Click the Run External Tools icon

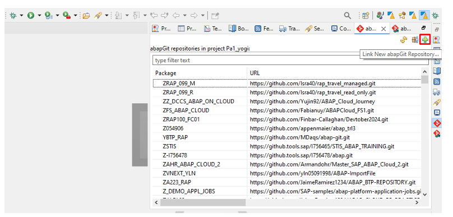tap(67, 15)
